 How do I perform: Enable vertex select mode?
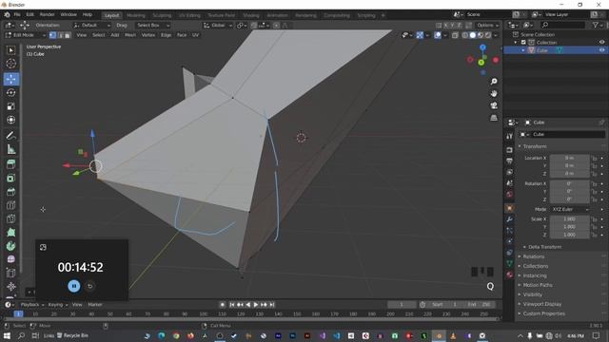[53, 35]
